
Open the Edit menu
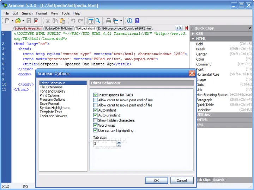click(x=15, y=13)
